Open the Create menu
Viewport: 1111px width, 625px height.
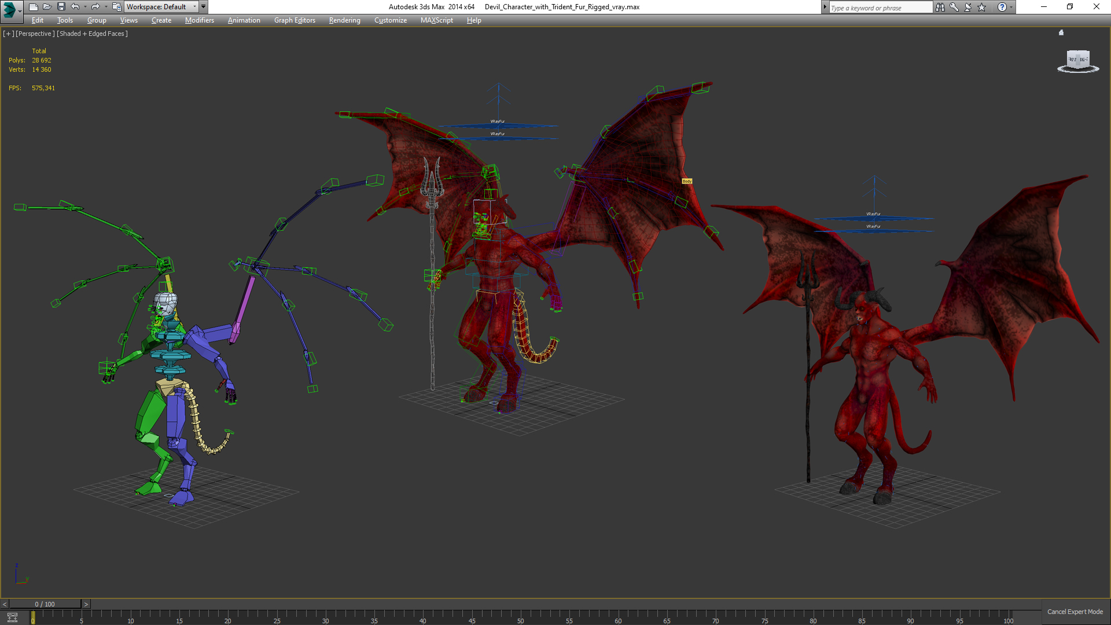pos(161,20)
